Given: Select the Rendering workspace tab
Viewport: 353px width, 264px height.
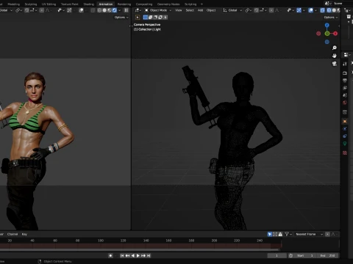Looking at the screenshot, I should [x=124, y=4].
